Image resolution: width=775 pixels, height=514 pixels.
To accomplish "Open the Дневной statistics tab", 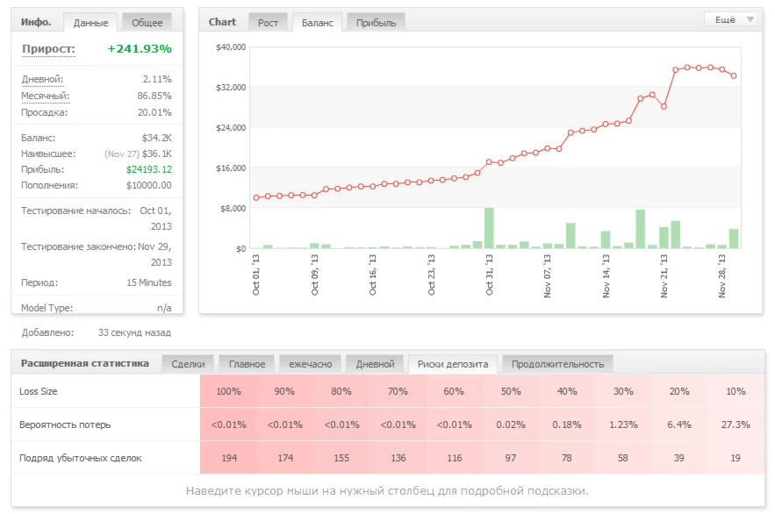I will [375, 364].
